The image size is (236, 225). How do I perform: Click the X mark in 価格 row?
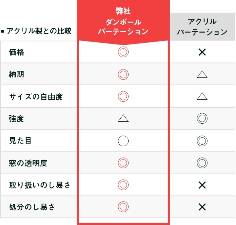[202, 52]
